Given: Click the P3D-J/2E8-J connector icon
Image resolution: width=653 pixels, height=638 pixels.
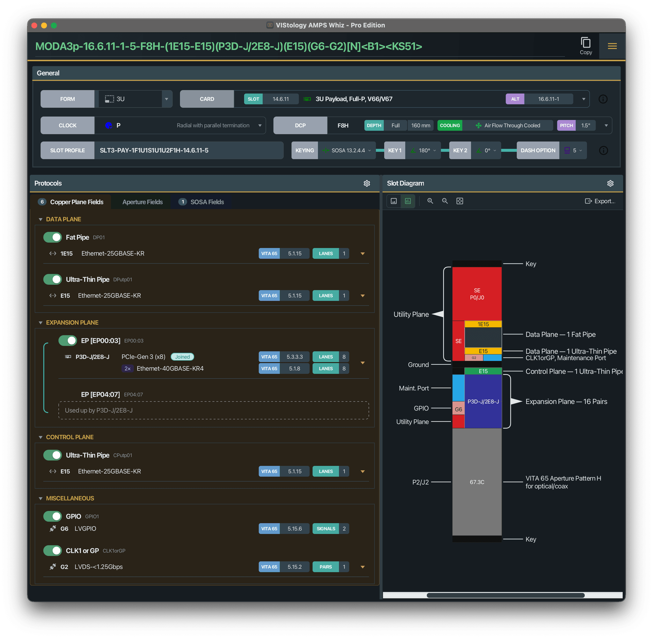Looking at the screenshot, I should pyautogui.click(x=68, y=357).
